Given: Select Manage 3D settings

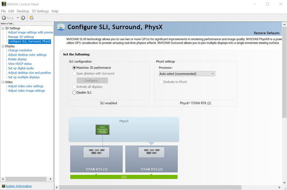Looking at the screenshot, I should (21, 37).
